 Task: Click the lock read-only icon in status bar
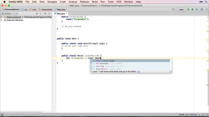point(200,115)
